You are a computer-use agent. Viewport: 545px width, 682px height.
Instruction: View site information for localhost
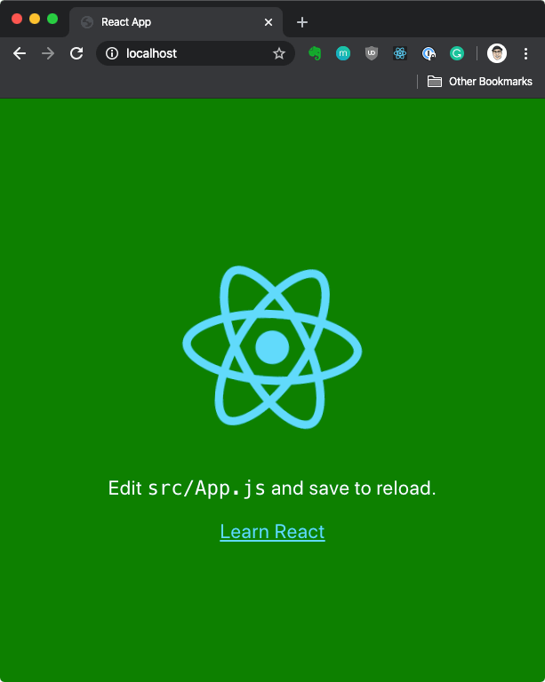click(112, 53)
